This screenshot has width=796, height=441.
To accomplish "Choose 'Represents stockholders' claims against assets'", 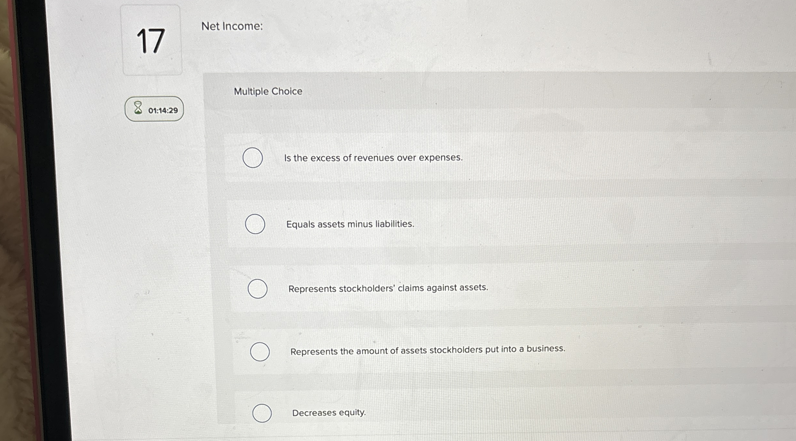I will [257, 288].
